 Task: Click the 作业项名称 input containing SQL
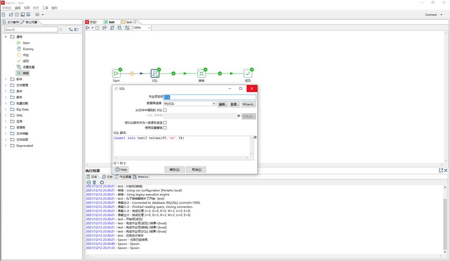pyautogui.click(x=210, y=97)
